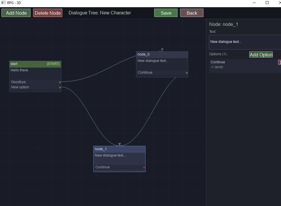Add a new option with Add Option
Image resolution: width=281 pixels, height=206 pixels.
[x=261, y=55]
